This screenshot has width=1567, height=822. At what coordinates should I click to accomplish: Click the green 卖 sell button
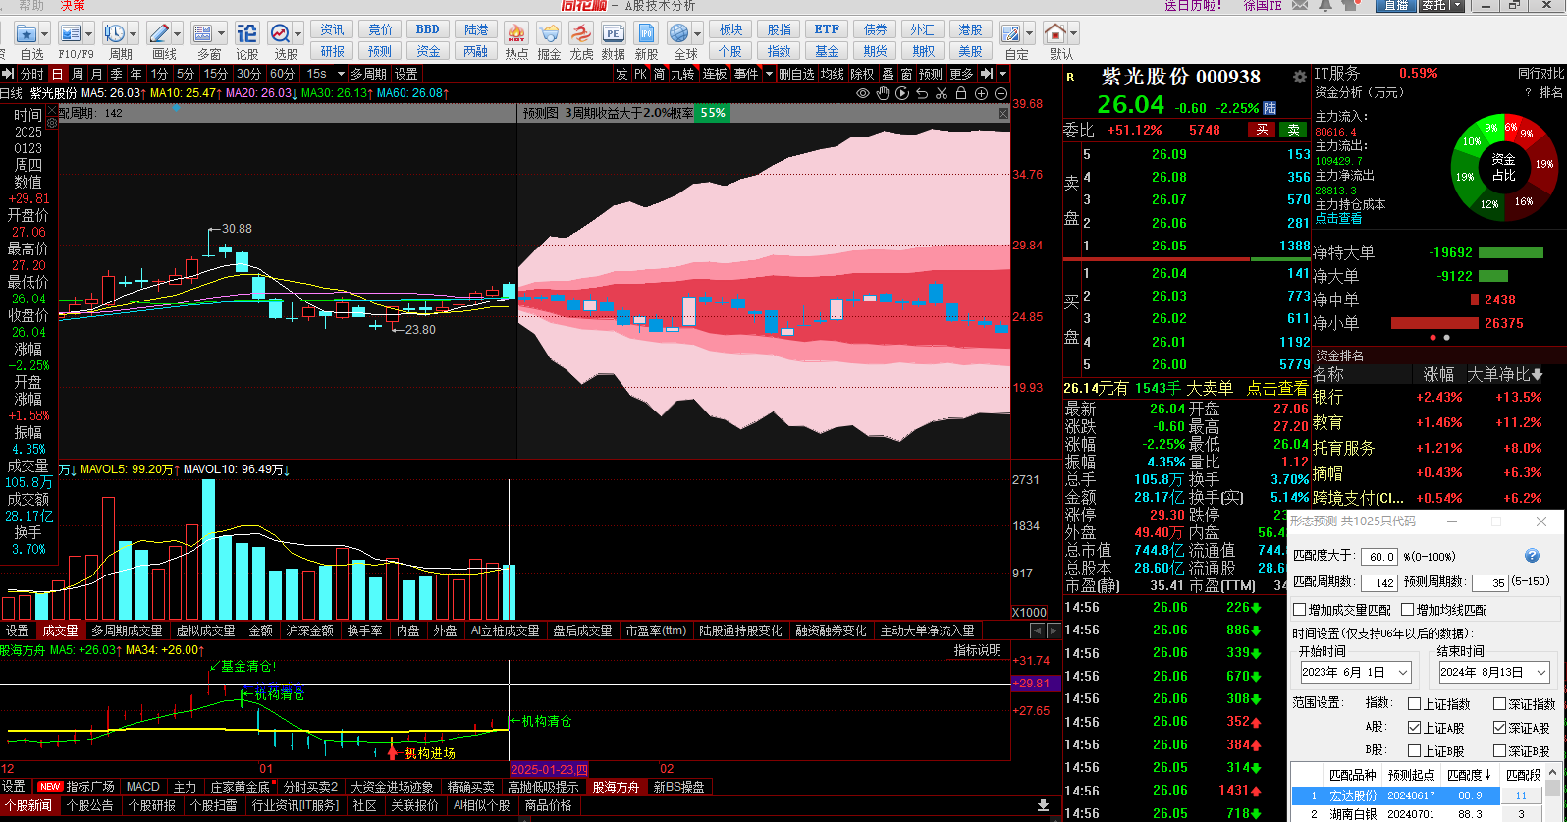(1294, 130)
